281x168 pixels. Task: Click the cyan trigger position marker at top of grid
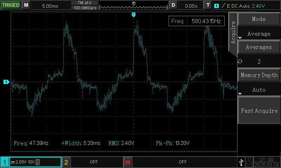[133, 15]
